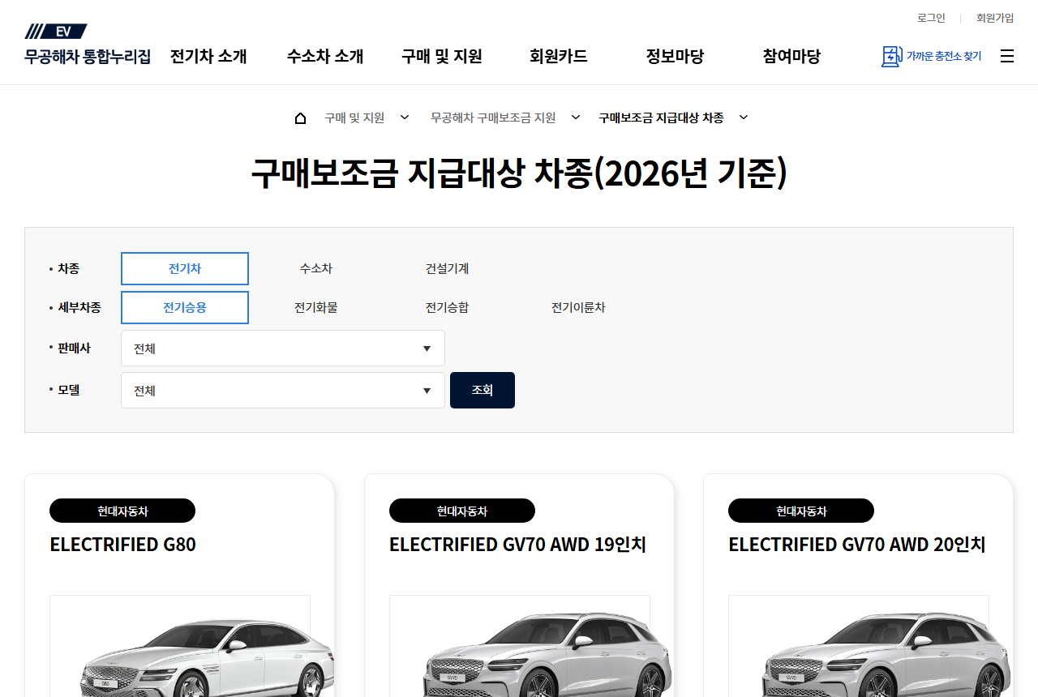
Task: Open the 수소차 소개 menu
Action: pos(325,56)
